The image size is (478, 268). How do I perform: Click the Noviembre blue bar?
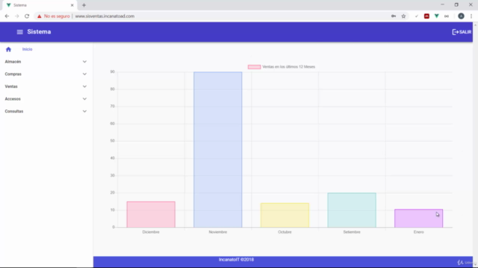[217, 150]
